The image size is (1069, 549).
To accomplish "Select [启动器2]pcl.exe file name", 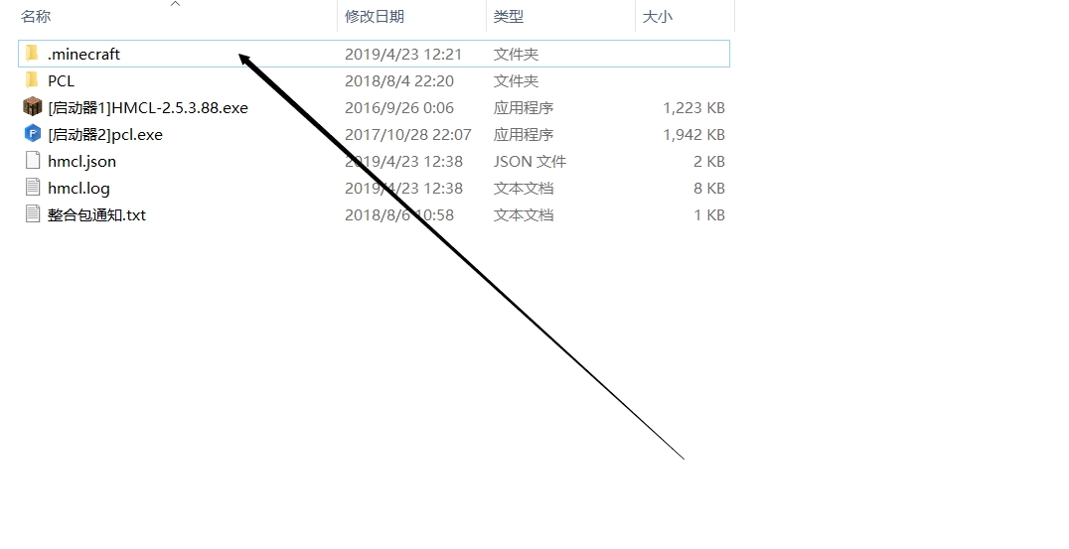I will tap(105, 135).
